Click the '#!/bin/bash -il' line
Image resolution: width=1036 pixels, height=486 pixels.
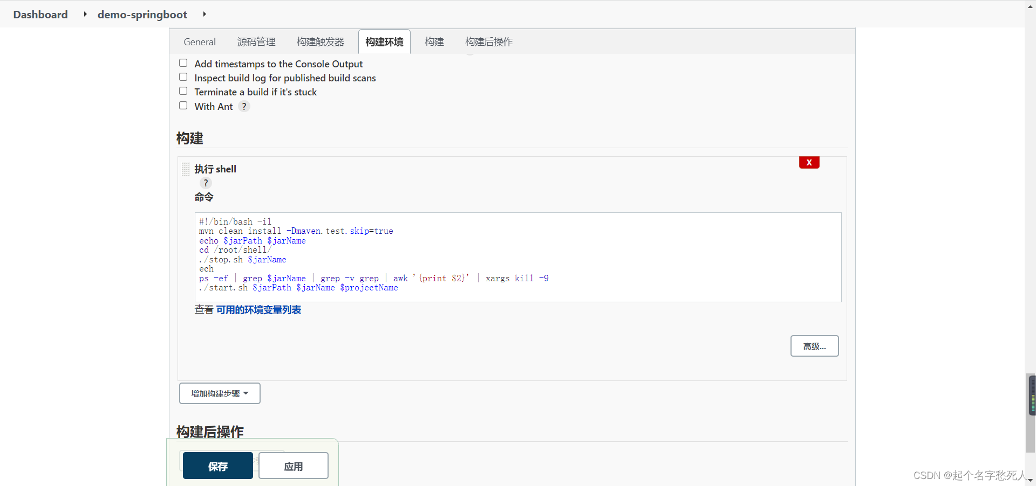235,221
